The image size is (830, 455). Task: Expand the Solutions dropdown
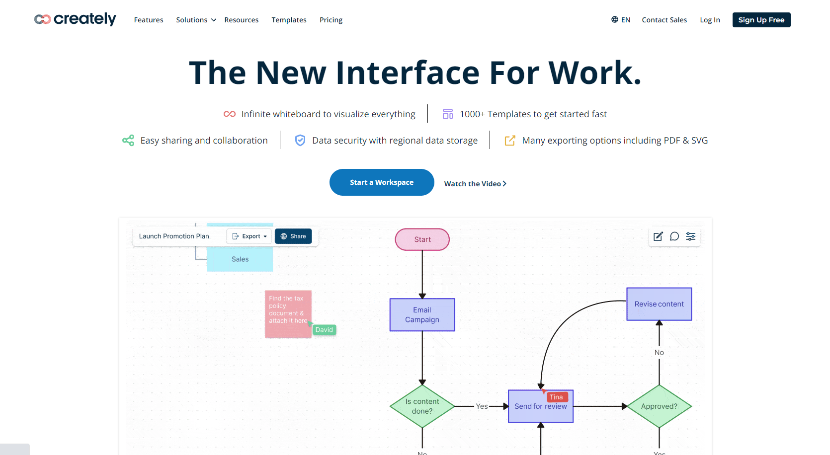[x=196, y=20]
